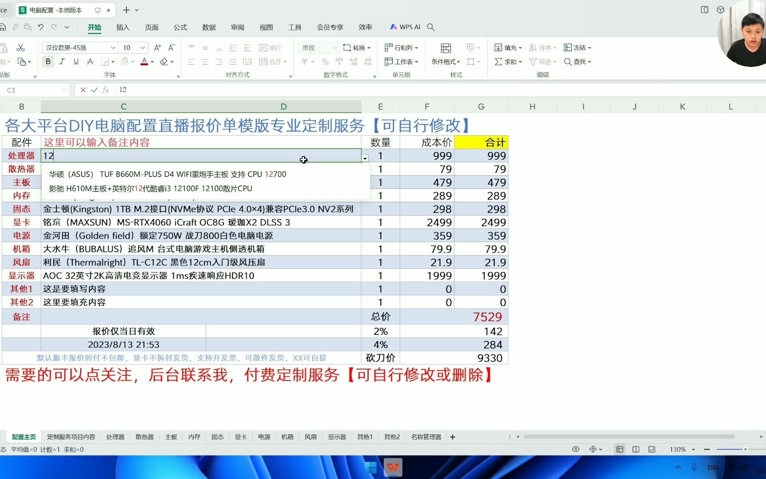Click the cut scissors icon
Viewport: 766px width, 479px height.
pos(20,47)
